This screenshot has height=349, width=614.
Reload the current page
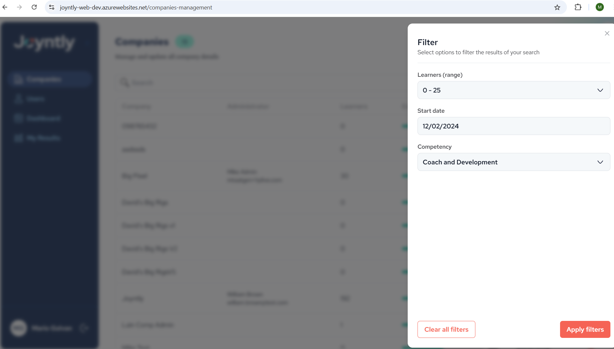click(x=34, y=7)
